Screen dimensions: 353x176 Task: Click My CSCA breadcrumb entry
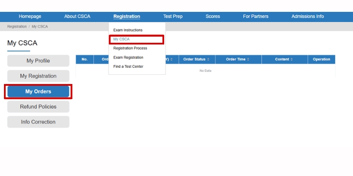pyautogui.click(x=40, y=26)
